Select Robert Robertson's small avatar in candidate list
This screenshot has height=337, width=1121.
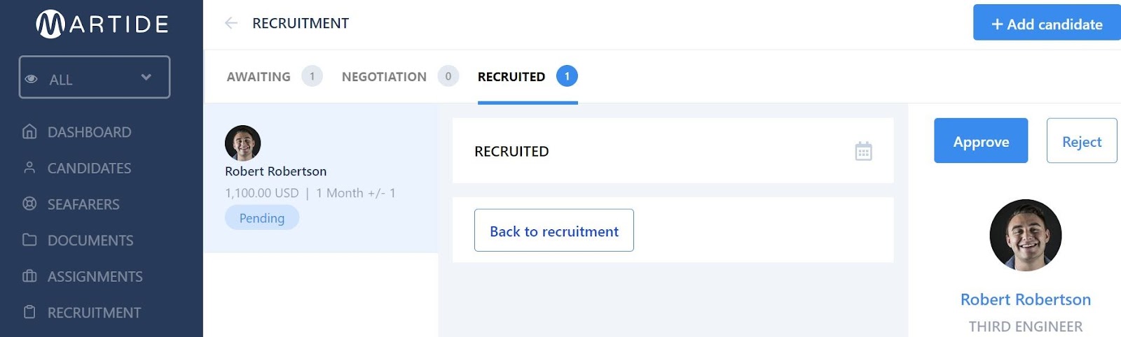pos(242,143)
